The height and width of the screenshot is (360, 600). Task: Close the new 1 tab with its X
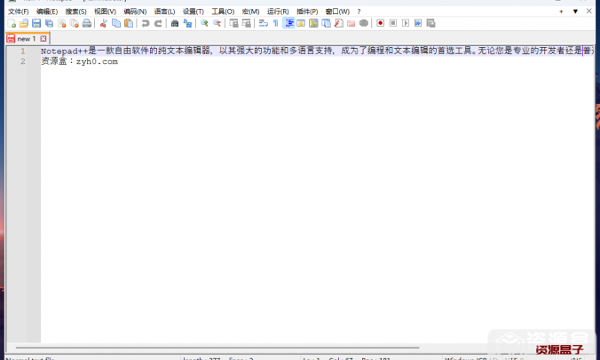pos(43,39)
